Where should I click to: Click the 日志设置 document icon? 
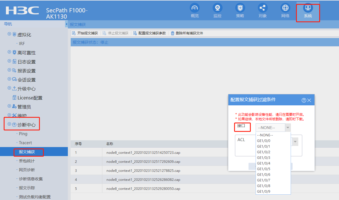tap(14, 61)
